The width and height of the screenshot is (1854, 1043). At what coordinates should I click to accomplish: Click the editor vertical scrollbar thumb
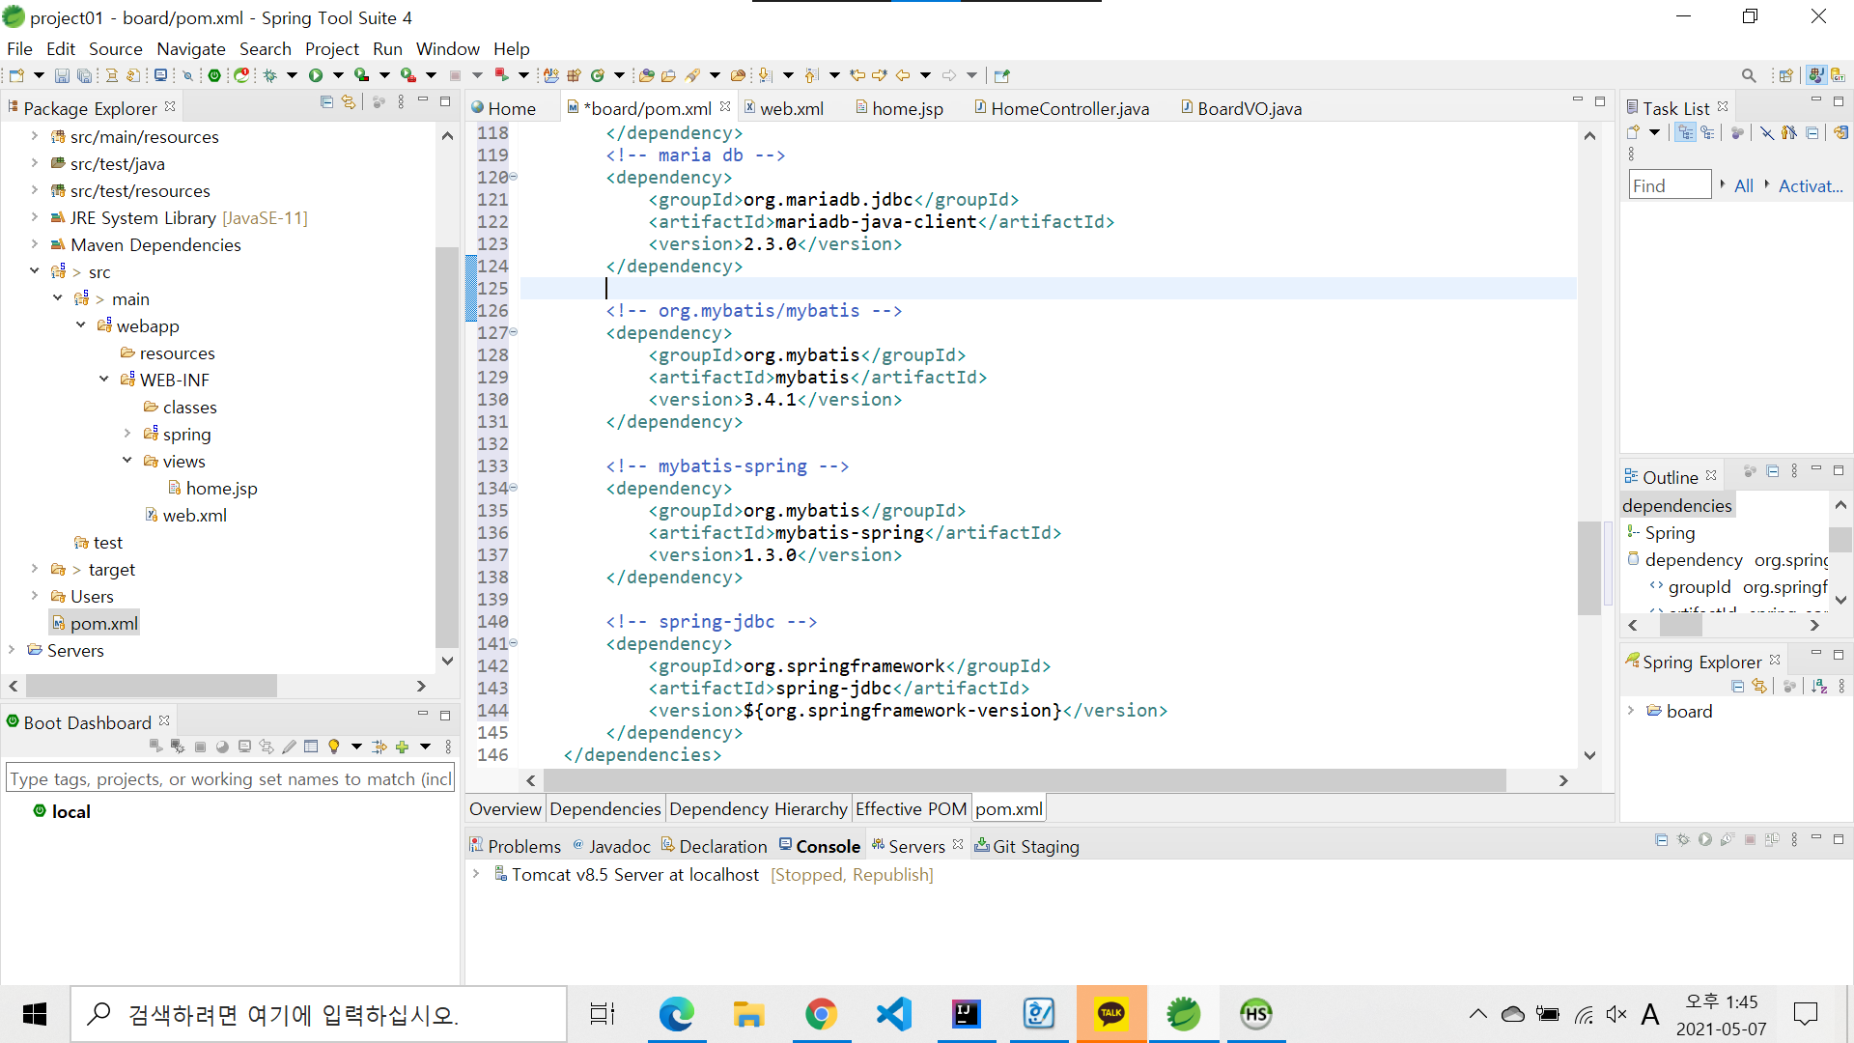(x=1588, y=568)
